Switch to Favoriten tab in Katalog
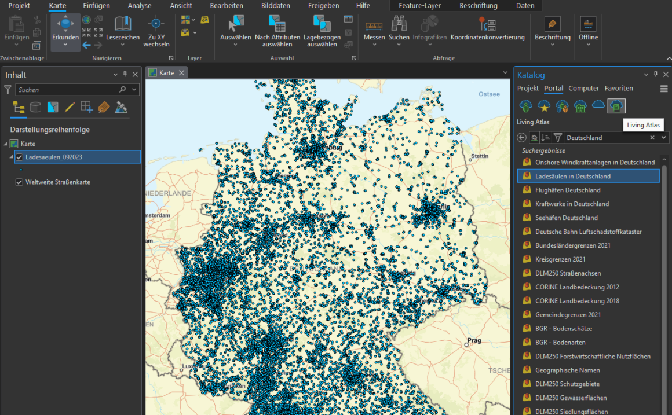672x415 pixels. coord(619,88)
